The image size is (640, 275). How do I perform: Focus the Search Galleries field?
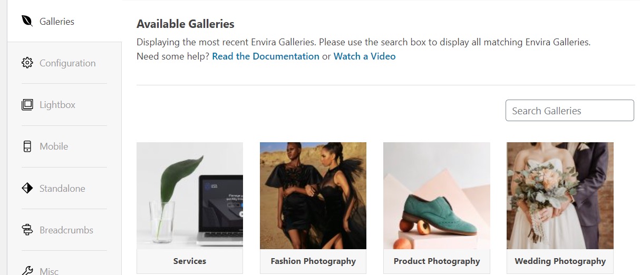pyautogui.click(x=569, y=111)
